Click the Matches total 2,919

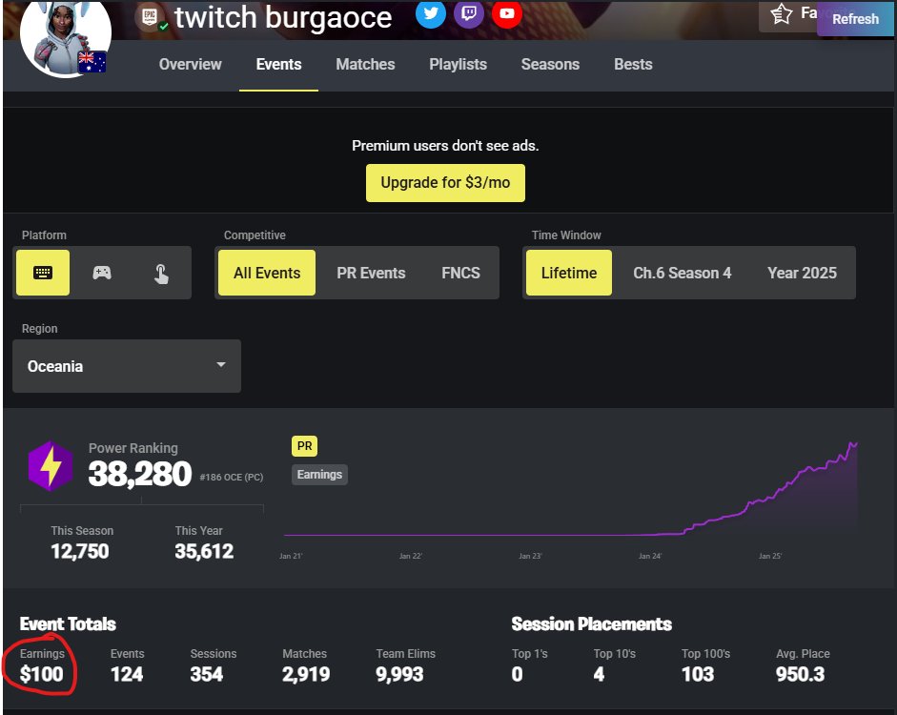click(x=306, y=674)
